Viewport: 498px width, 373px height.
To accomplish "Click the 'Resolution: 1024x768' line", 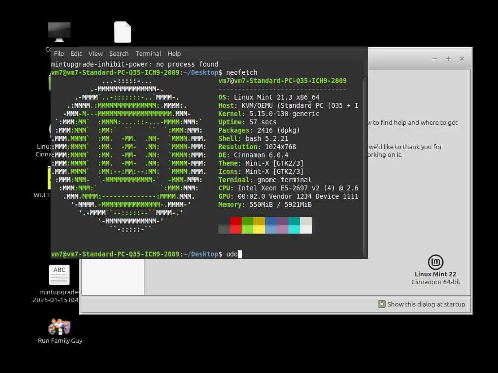I will tap(257, 147).
